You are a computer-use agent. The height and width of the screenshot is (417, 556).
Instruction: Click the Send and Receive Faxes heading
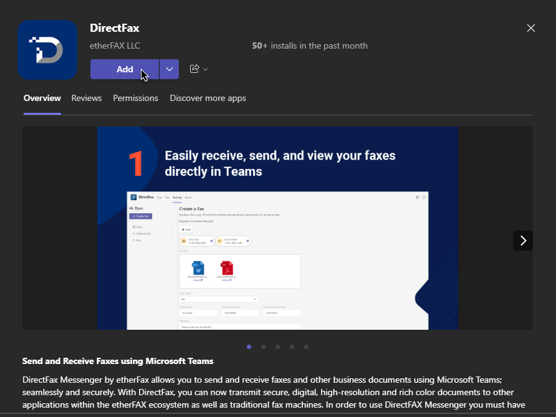(118, 361)
